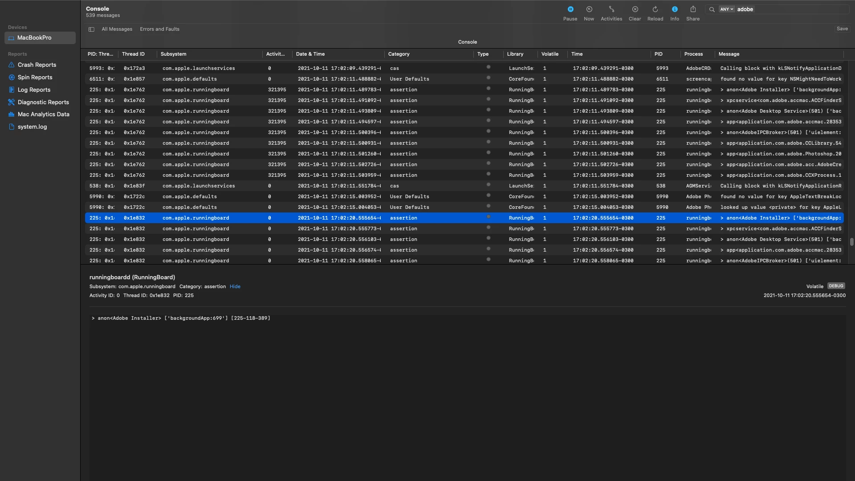Switch to the Errors and Faults tab

click(159, 29)
